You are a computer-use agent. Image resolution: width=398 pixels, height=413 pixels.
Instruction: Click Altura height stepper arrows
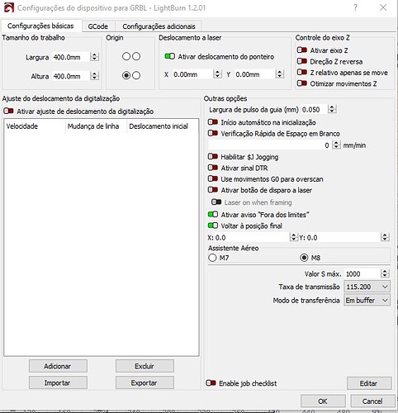click(94, 76)
